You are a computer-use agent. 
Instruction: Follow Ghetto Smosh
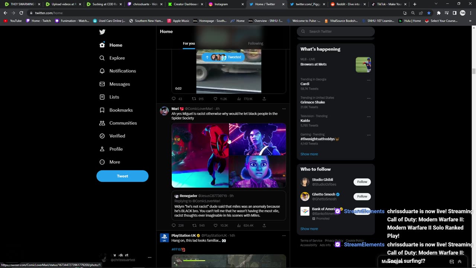coord(362,197)
